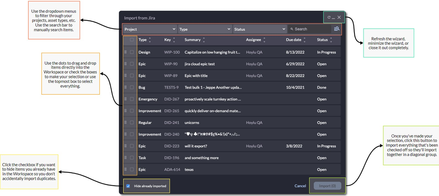The width and height of the screenshot is (439, 196).
Task: Click key 'WIP-100'
Action: point(172,52)
